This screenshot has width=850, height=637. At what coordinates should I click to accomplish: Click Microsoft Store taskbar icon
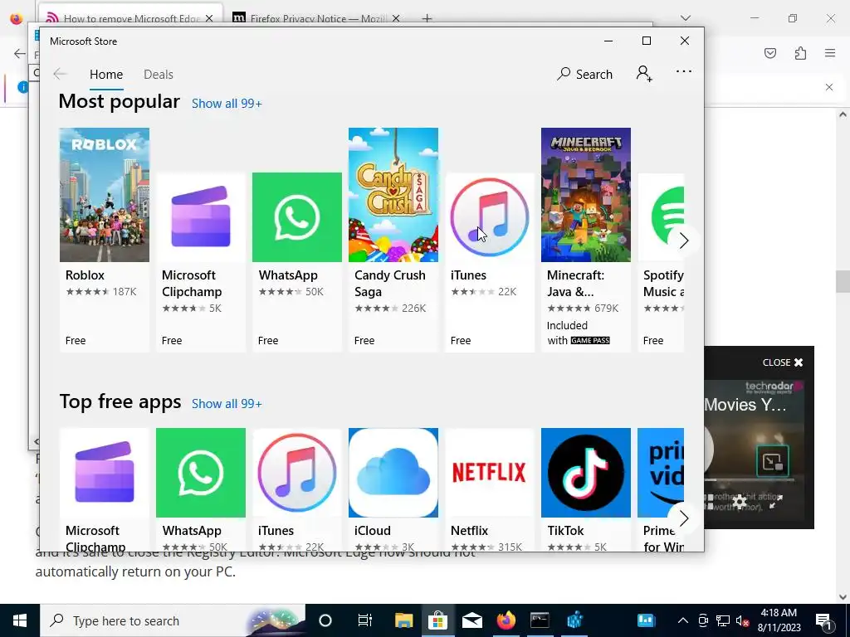click(x=437, y=620)
